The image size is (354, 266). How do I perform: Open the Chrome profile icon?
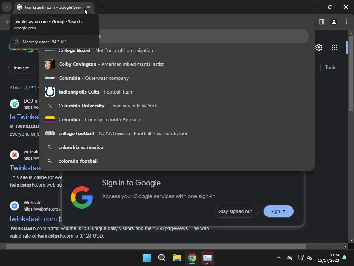[x=334, y=22]
